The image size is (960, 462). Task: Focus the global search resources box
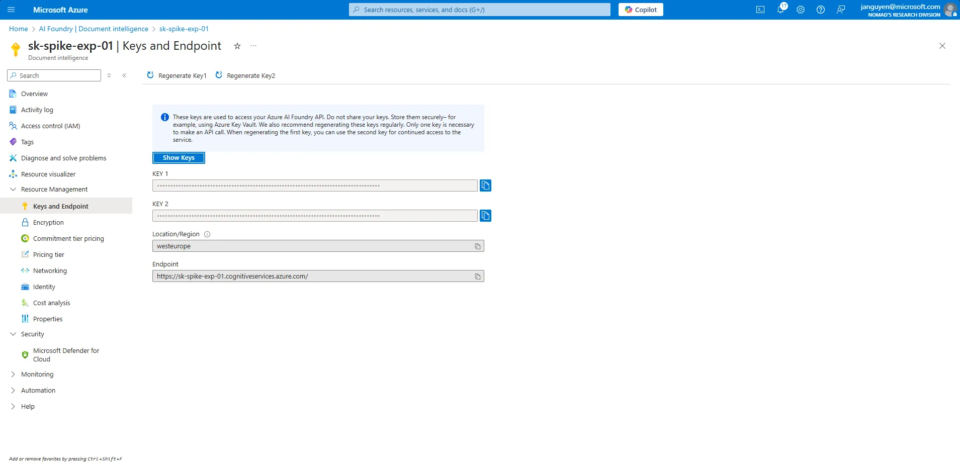point(479,10)
